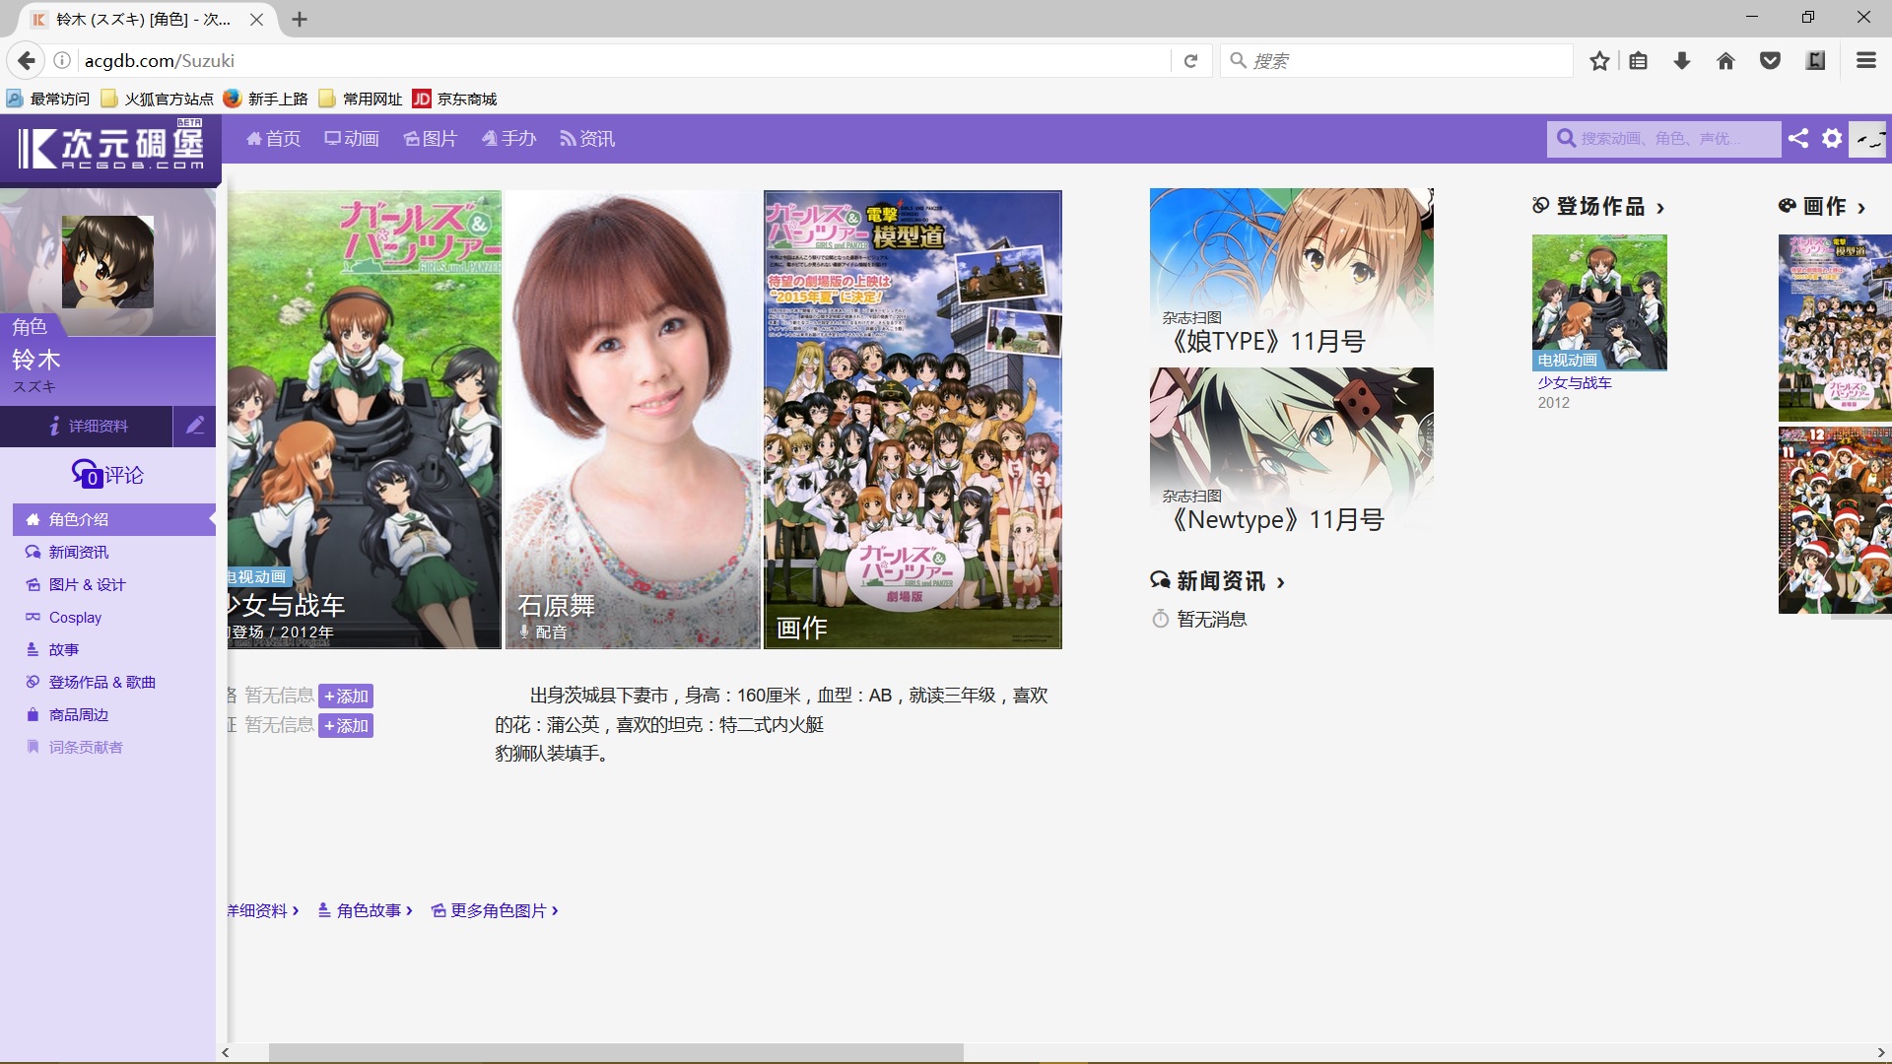Click the Firefox home icon
1892x1064 pixels.
click(x=1725, y=61)
